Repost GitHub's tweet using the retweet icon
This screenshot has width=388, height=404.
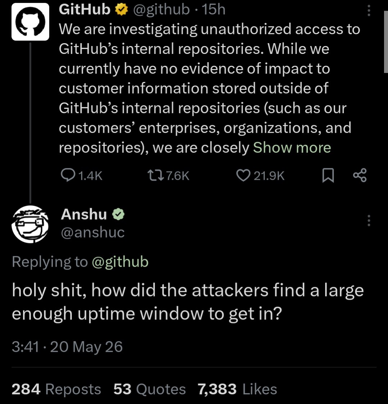pos(155,175)
